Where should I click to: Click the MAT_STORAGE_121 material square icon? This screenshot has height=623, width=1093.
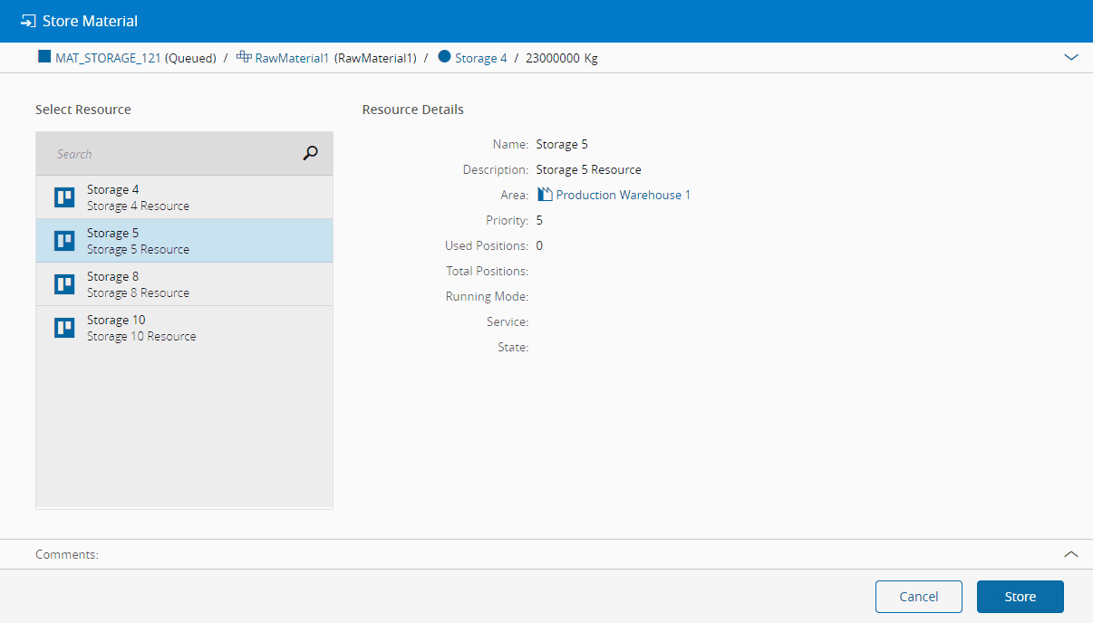(44, 57)
